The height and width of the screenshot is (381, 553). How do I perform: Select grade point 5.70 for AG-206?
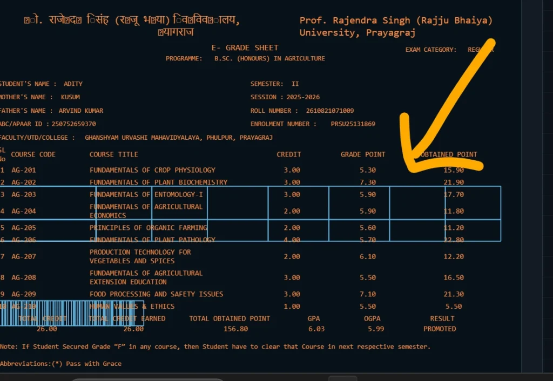click(x=367, y=240)
